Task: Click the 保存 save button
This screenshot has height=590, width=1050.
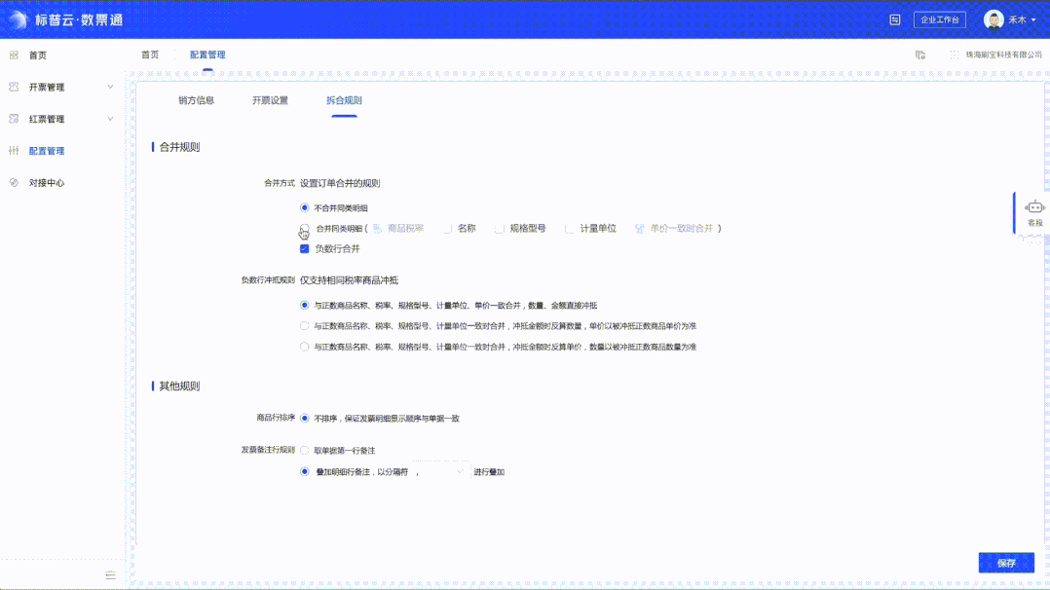Action: [1006, 563]
